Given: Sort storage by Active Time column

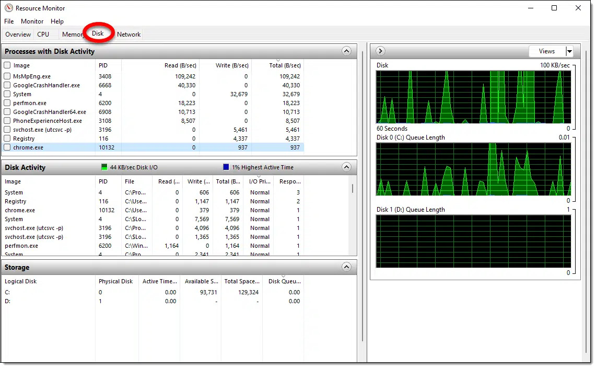Looking at the screenshot, I should click(159, 281).
